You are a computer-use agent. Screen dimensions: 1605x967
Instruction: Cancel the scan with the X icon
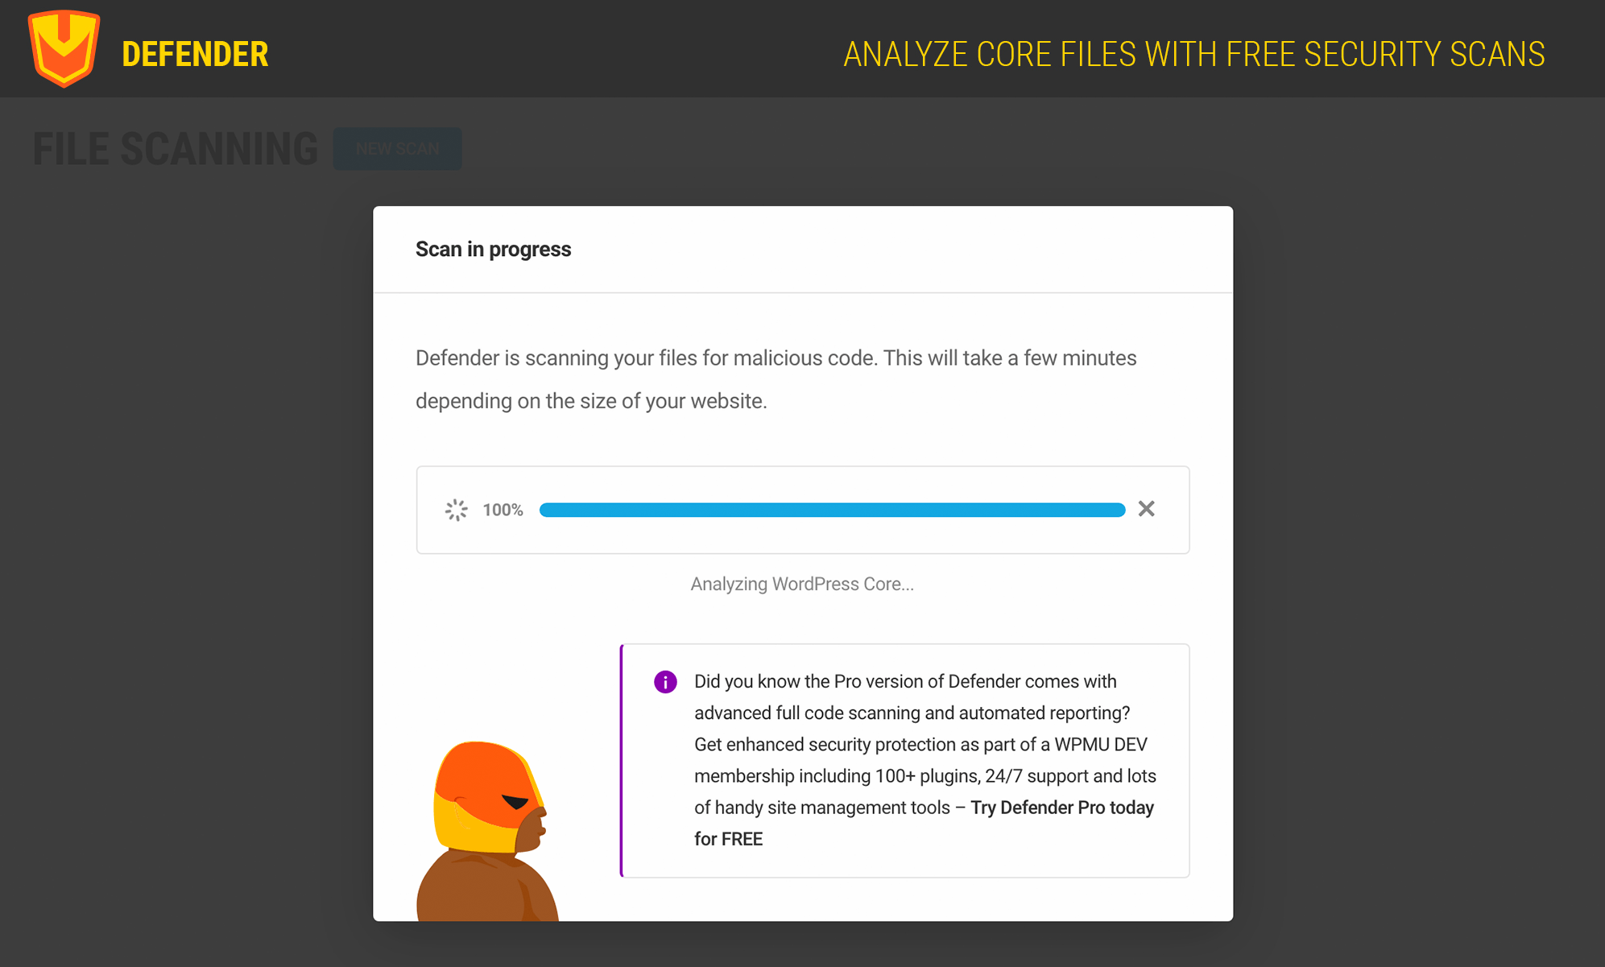[1146, 509]
